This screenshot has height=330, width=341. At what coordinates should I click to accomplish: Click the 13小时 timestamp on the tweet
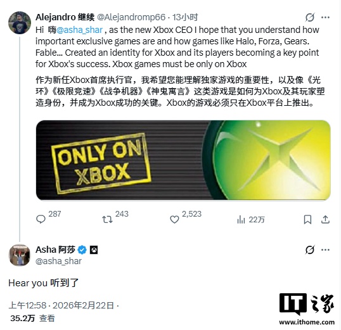(185, 17)
